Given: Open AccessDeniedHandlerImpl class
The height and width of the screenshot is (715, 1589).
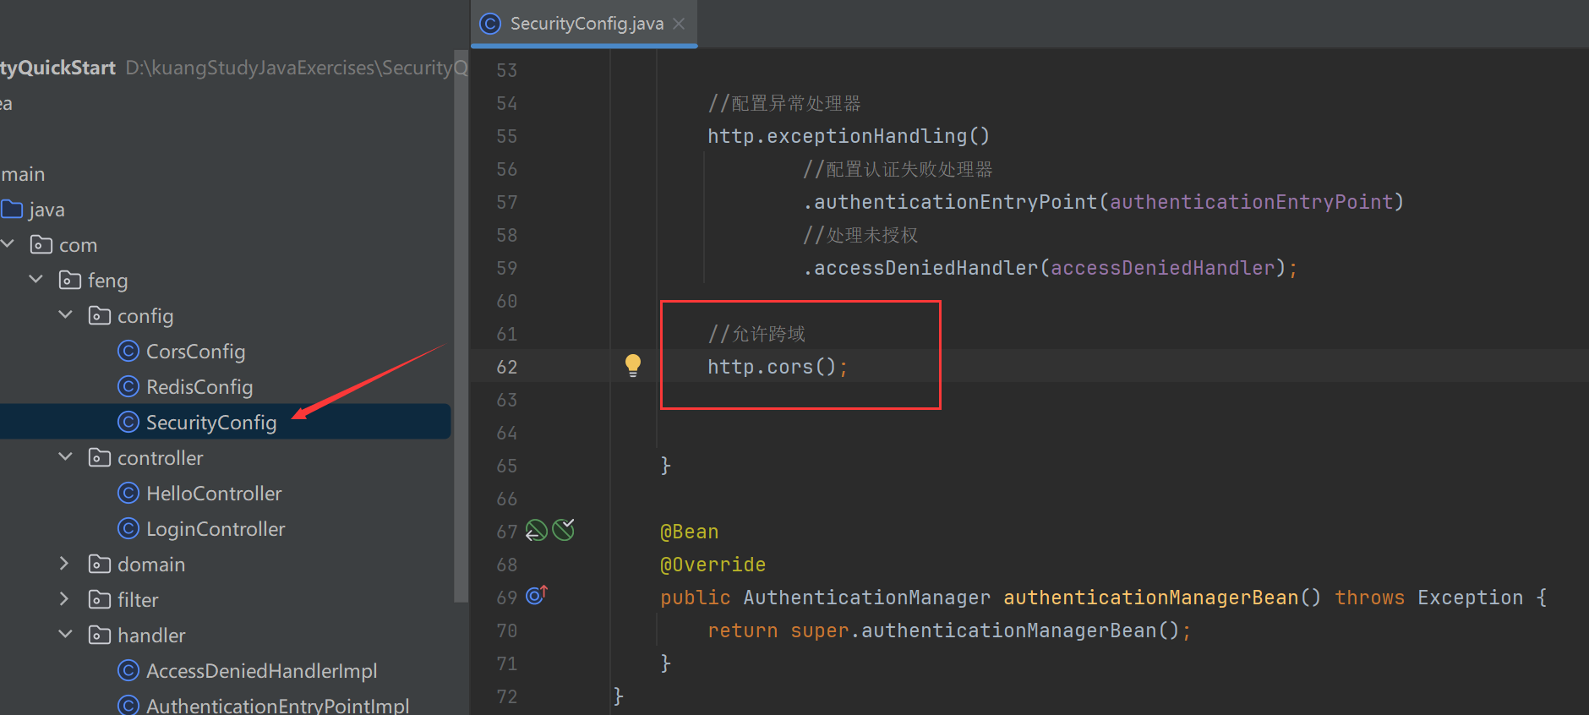Looking at the screenshot, I should pos(262,670).
